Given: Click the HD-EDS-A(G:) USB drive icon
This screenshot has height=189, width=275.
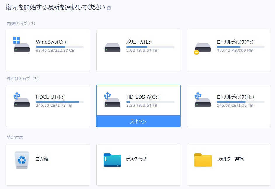Looking at the screenshot, I should [x=112, y=100].
